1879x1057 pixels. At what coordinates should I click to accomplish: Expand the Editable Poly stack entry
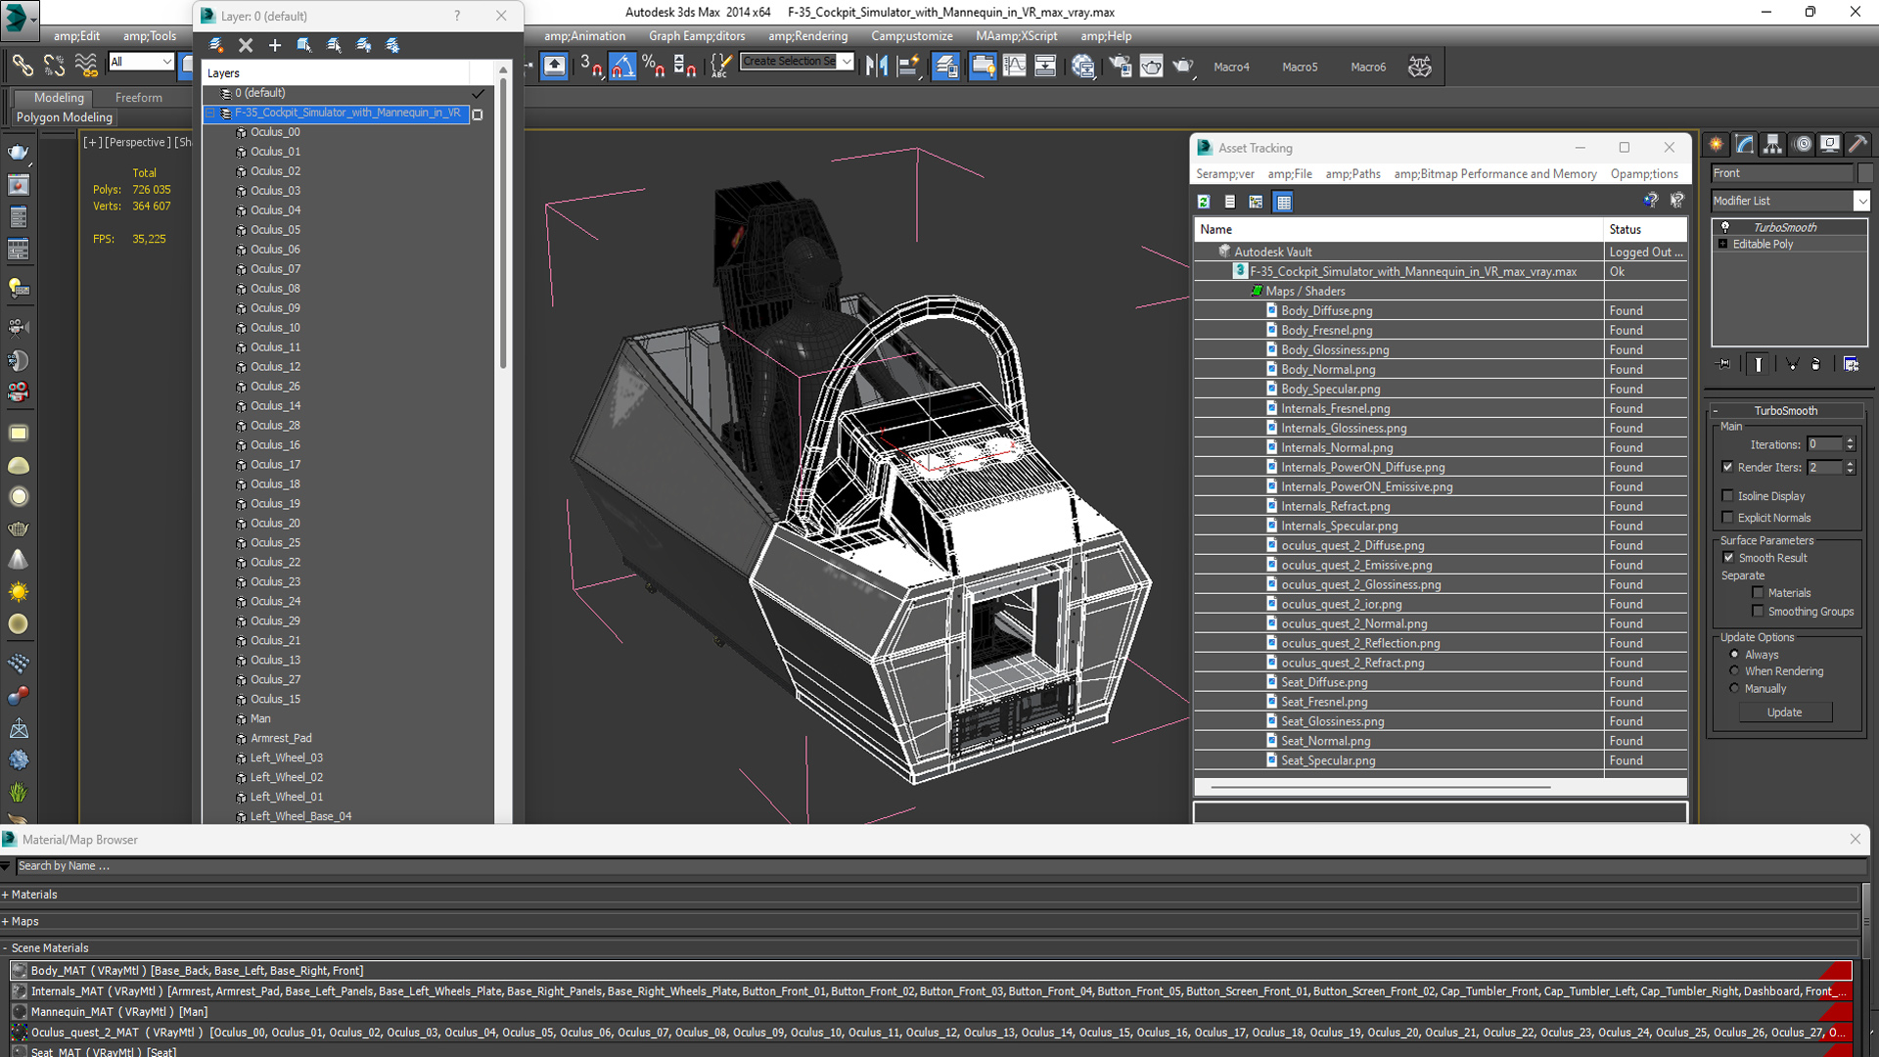pyautogui.click(x=1722, y=244)
